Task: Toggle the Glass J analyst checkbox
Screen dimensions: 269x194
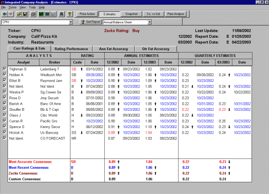Action: [x=5, y=115]
